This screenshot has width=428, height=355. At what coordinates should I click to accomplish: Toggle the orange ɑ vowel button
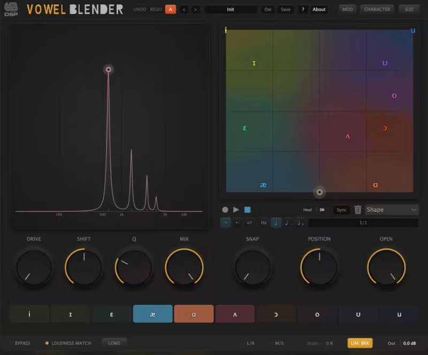click(194, 314)
